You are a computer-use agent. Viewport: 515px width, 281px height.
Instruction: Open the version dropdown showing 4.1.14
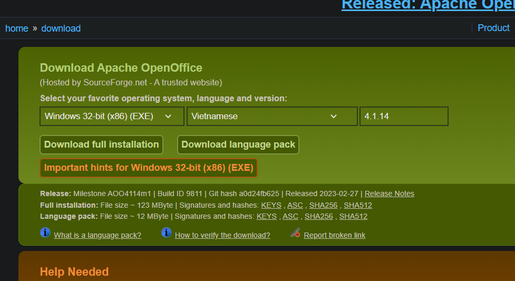click(404, 116)
